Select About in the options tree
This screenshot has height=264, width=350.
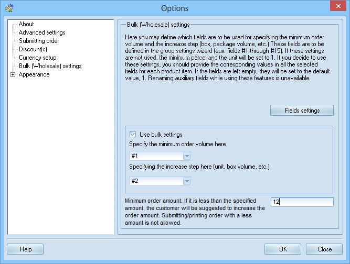tap(26, 24)
